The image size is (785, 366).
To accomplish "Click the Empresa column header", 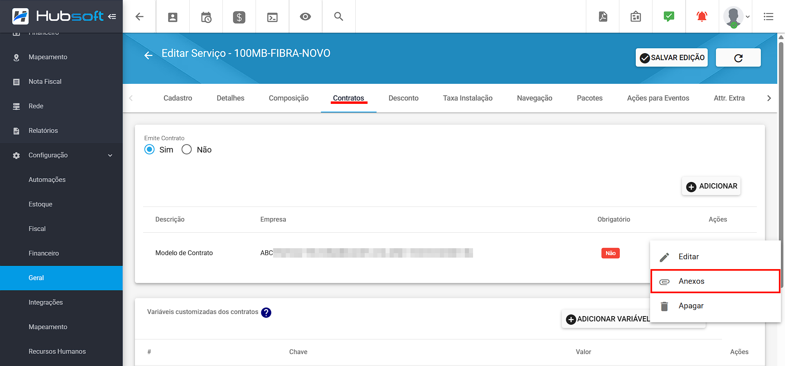I will pos(273,220).
